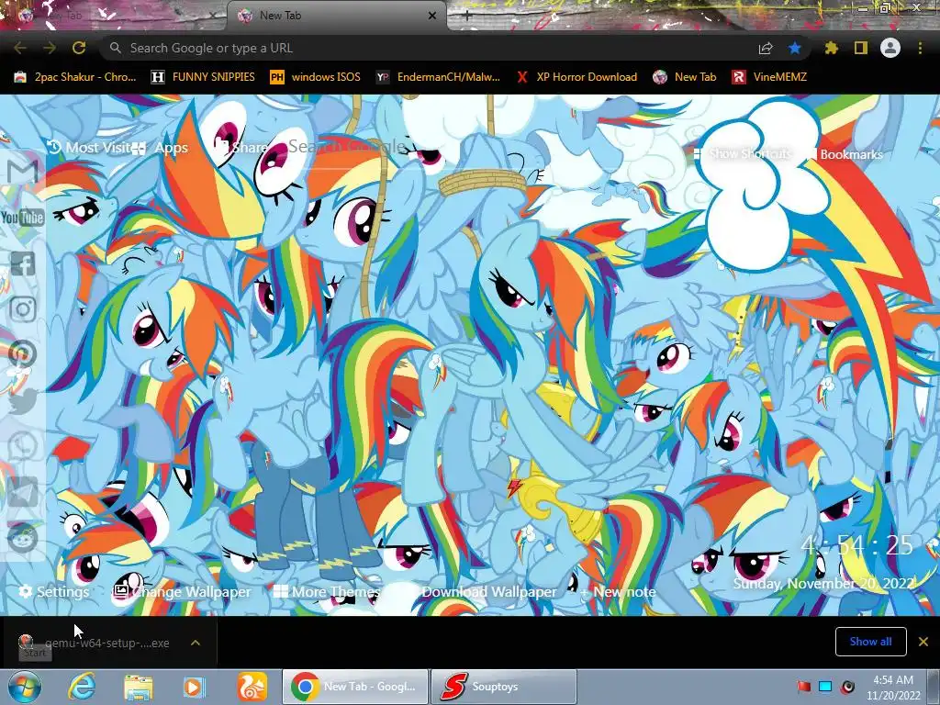Switch to the Souptoys taskbar button
The height and width of the screenshot is (705, 940).
pyautogui.click(x=504, y=687)
